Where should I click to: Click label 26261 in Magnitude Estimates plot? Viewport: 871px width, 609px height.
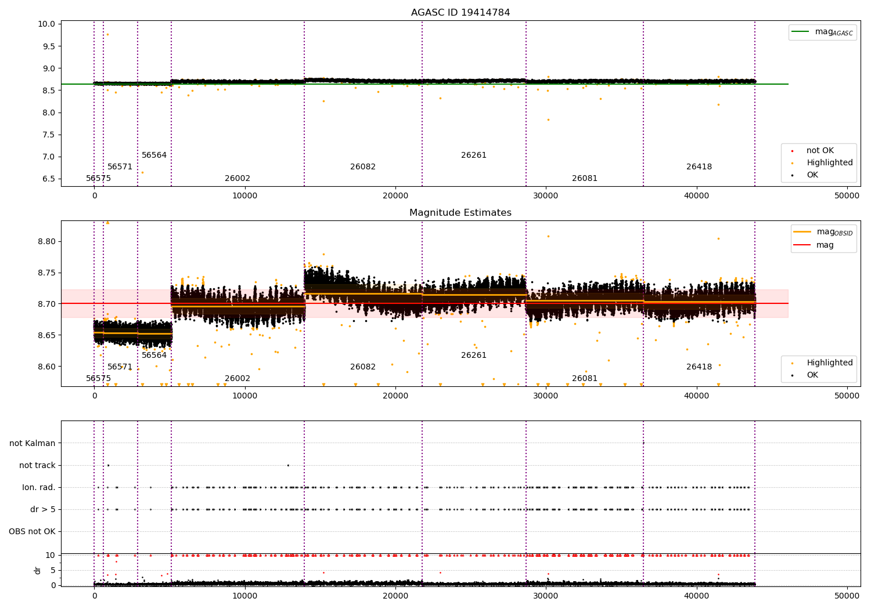[x=474, y=356]
